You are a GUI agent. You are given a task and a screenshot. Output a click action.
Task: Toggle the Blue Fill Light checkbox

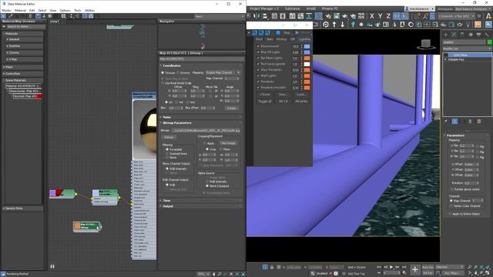pyautogui.click(x=258, y=52)
